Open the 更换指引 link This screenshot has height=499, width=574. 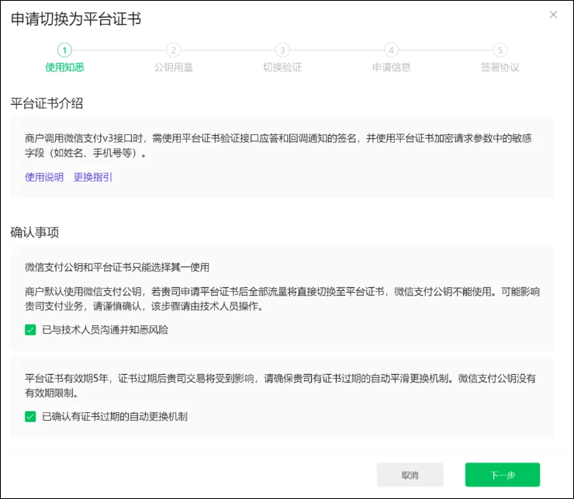click(x=93, y=177)
